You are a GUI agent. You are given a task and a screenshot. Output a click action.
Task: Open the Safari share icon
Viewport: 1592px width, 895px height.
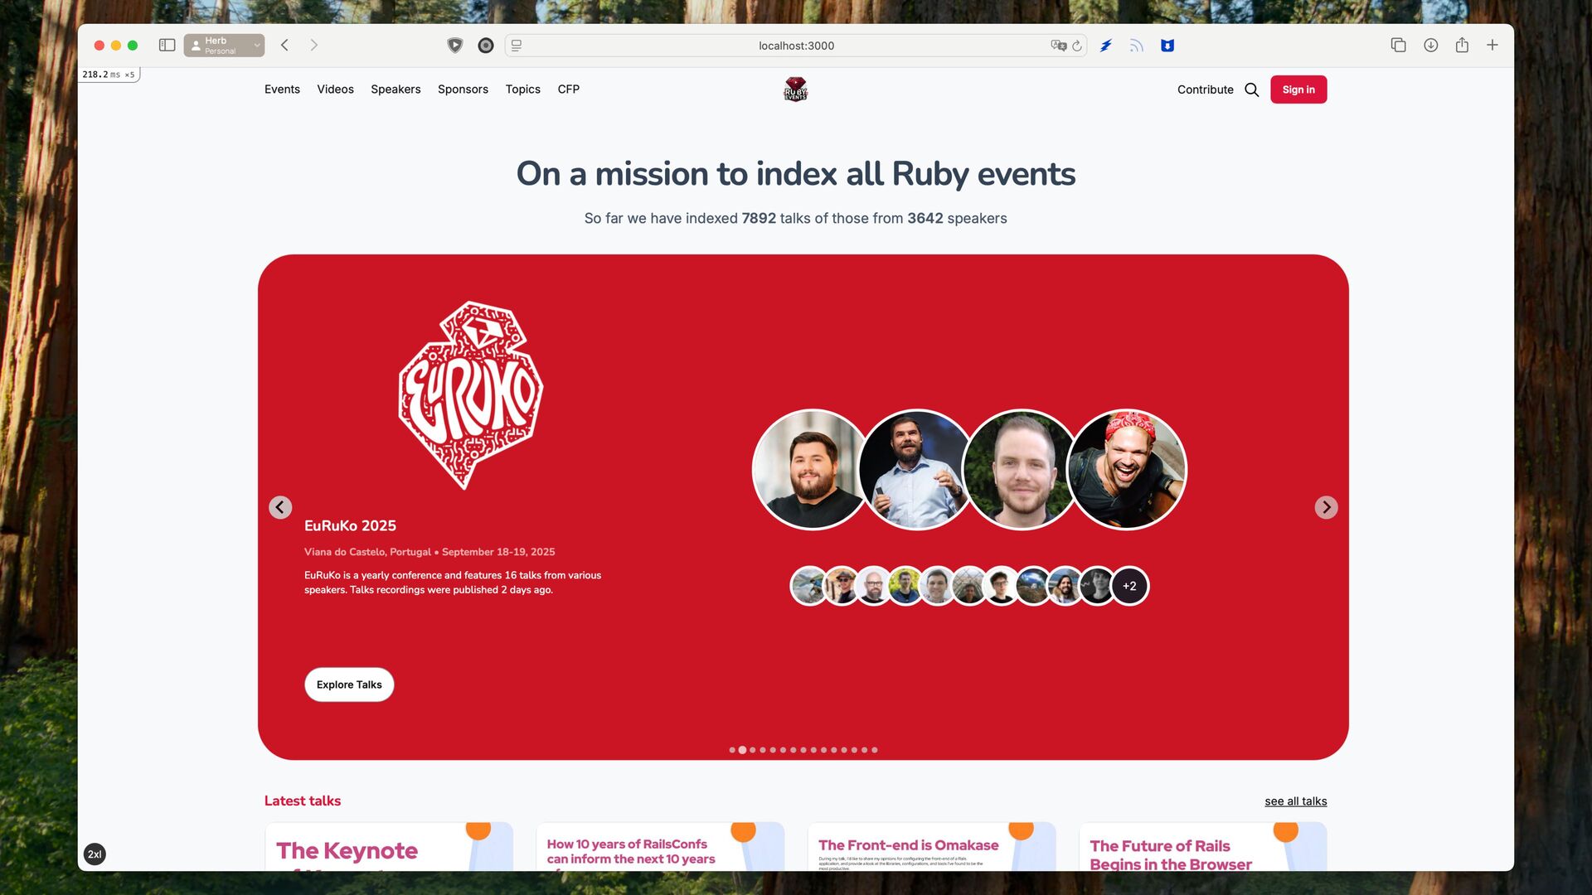coord(1462,46)
